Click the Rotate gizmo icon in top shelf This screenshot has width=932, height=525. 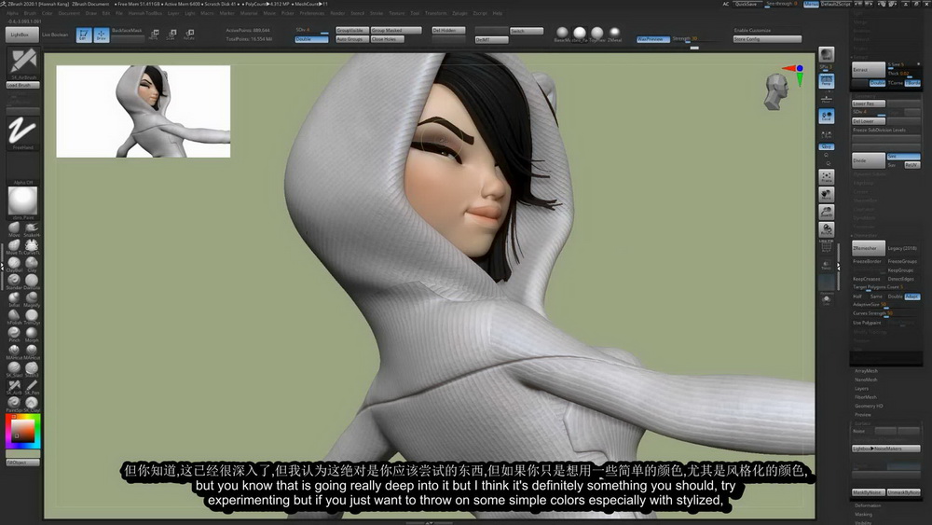(189, 35)
